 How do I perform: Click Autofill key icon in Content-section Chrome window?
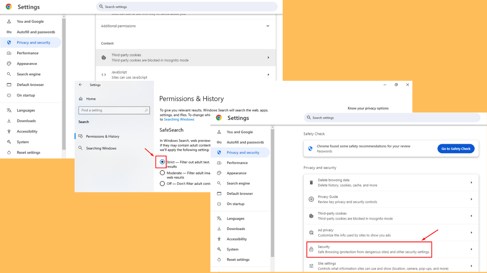pyautogui.click(x=9, y=32)
